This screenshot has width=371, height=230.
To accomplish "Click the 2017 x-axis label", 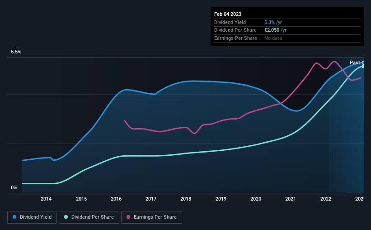I will tap(151, 199).
